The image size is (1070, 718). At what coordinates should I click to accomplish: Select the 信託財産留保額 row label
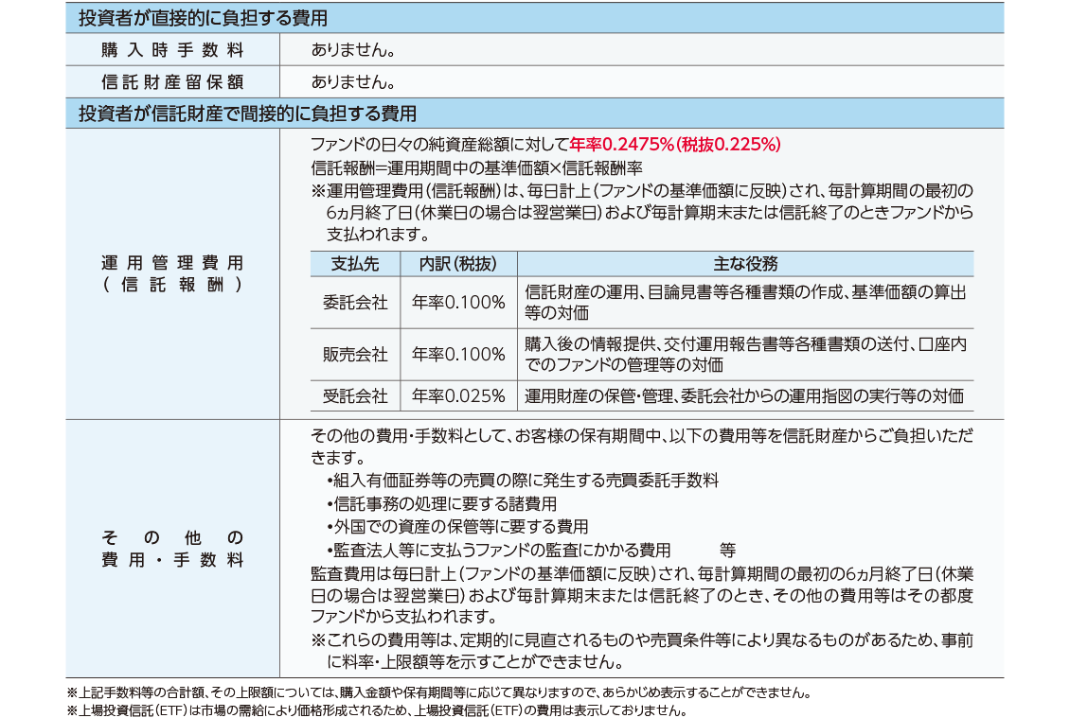tap(172, 81)
